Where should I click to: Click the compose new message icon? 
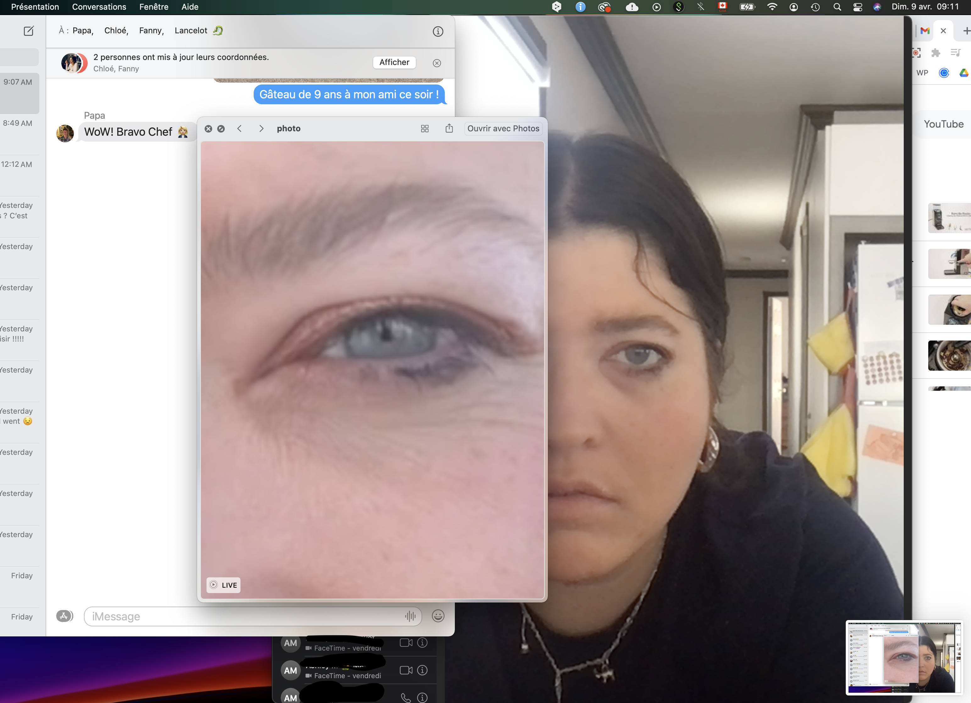coord(29,31)
